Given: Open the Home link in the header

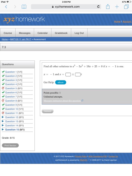Looking at the screenshot, I should coord(117,22).
